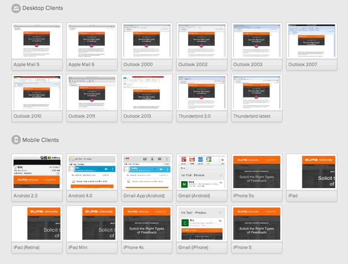The image size is (348, 264).
Task: Click the iPhone 5s label
Action: click(x=244, y=196)
